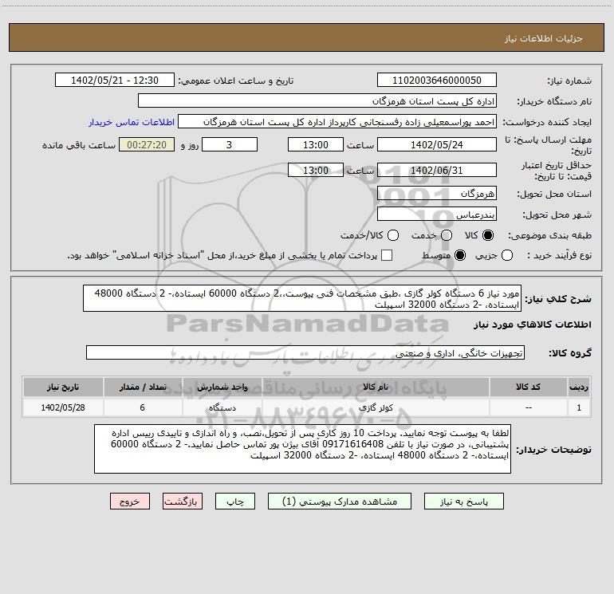Click the delivery city field بندرعباس

(437, 214)
